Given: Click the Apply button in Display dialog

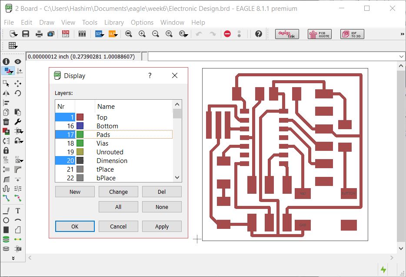Looking at the screenshot, I should coord(162,226).
